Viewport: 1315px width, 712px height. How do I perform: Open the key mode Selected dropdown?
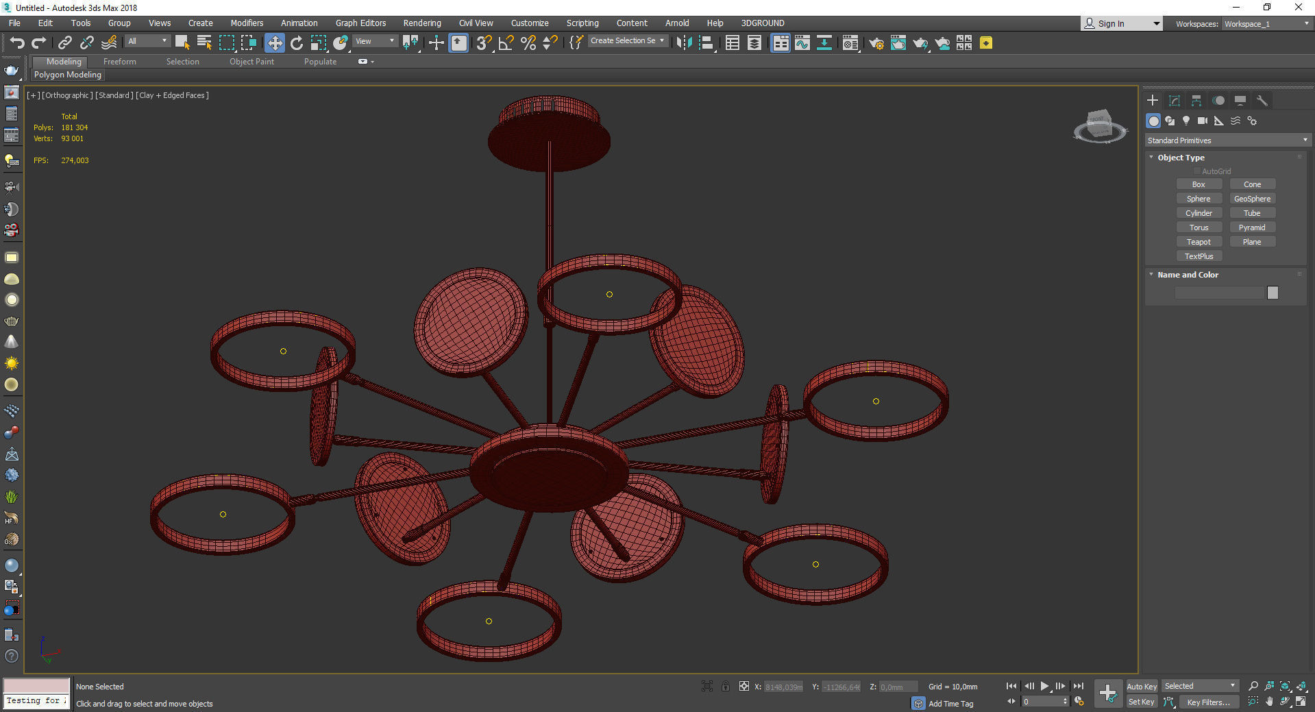(x=1200, y=686)
